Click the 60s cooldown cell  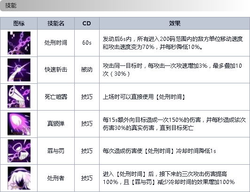click(87, 43)
